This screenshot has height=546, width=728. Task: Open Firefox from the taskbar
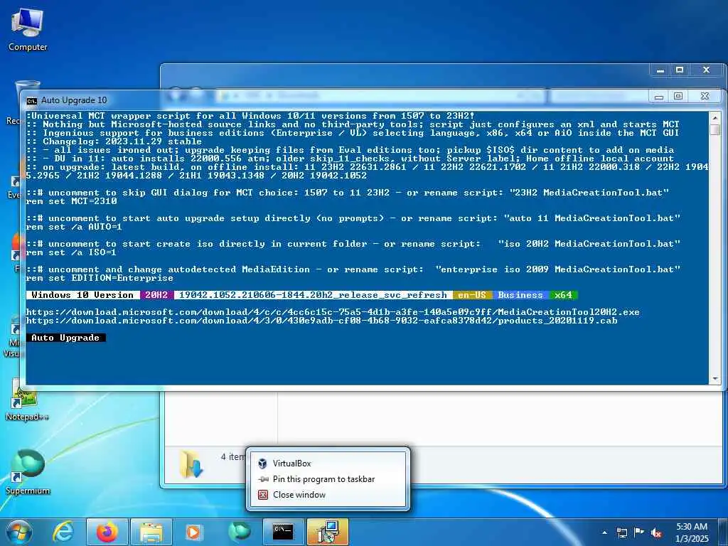[x=107, y=532]
